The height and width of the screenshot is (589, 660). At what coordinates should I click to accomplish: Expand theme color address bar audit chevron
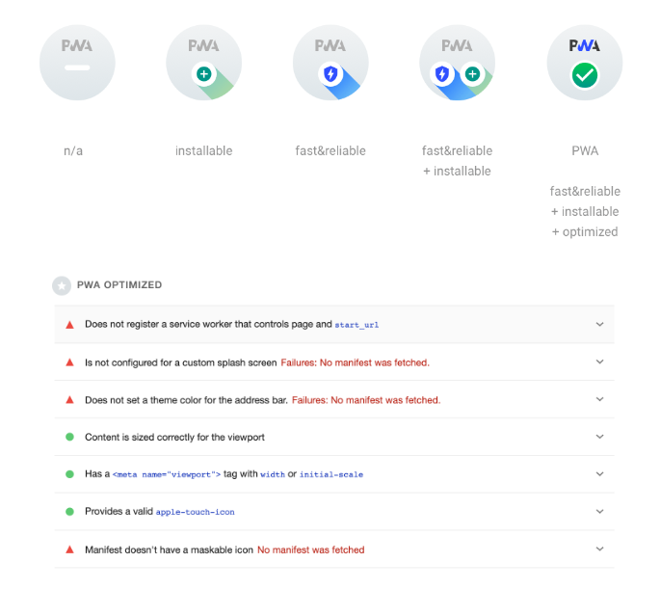pyautogui.click(x=600, y=399)
